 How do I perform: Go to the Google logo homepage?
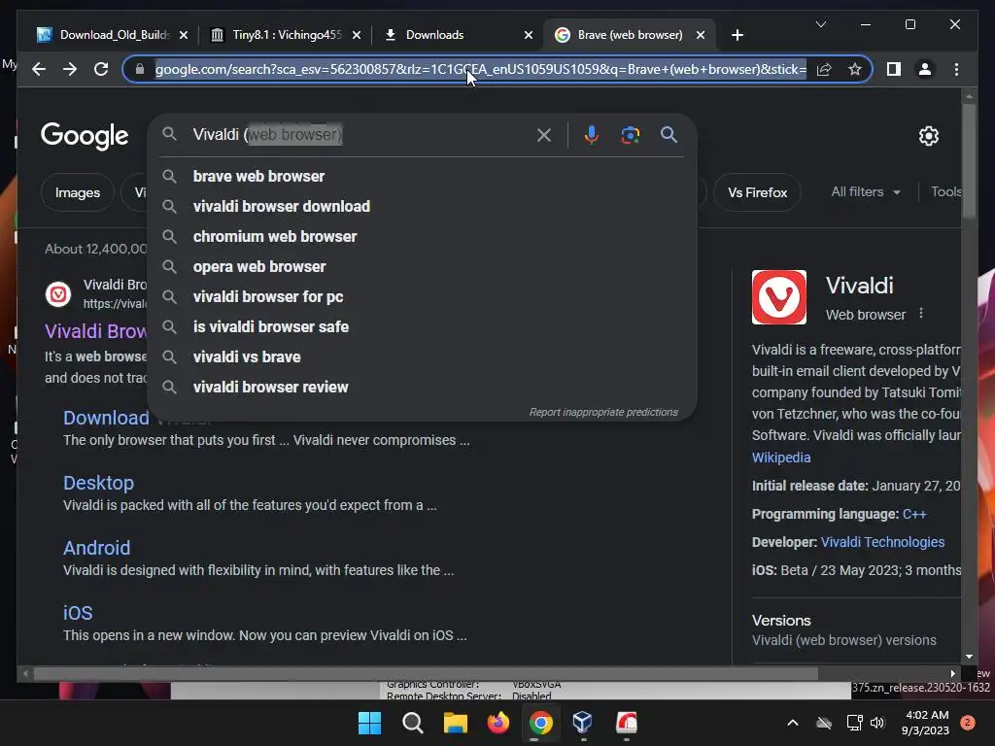[85, 136]
